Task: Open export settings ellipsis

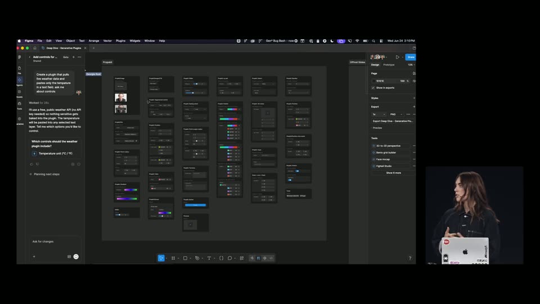Action: pyautogui.click(x=408, y=114)
